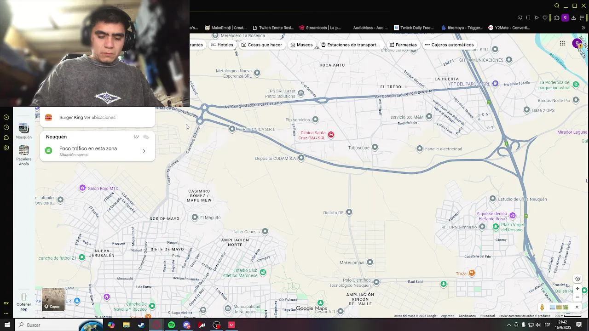
Task: Open Y2Mate Converter bookmark
Action: [x=509, y=28]
